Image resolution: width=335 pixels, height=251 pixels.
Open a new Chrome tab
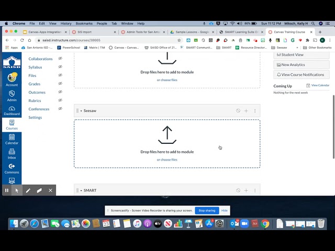(320, 32)
